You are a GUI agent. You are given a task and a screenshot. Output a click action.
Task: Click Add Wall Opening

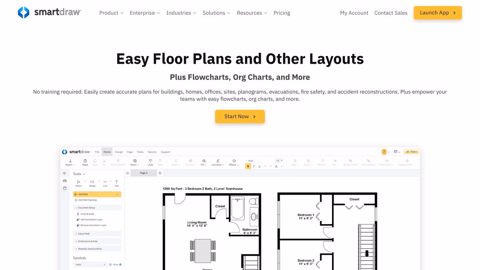click(86, 200)
